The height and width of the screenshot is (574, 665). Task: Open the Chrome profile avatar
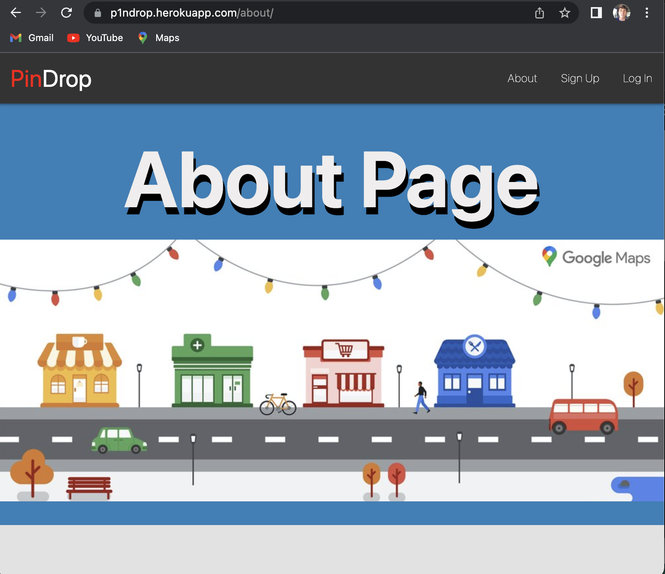pos(622,13)
